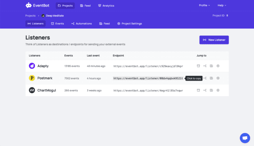Open Postmark listener settings gear
254x146 pixels.
click(x=218, y=78)
